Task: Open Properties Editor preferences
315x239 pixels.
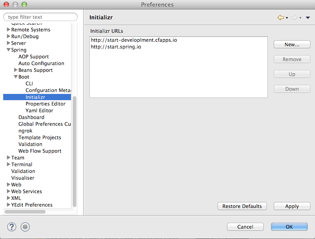Action: pyautogui.click(x=45, y=104)
